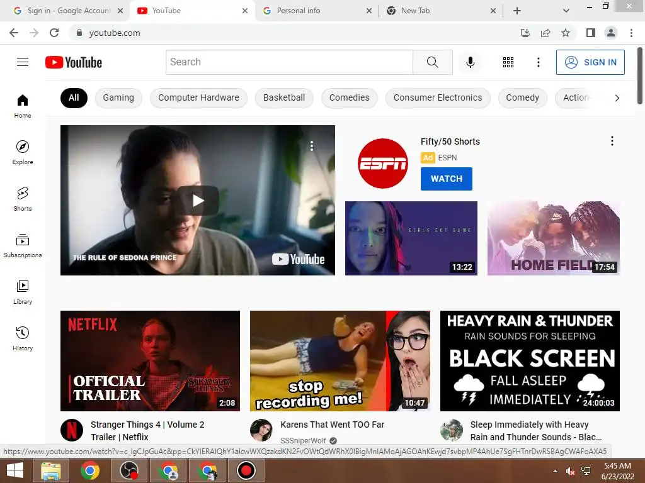Screen dimensions: 645x483
Task: Open Chrome profile avatar
Action: (x=611, y=33)
